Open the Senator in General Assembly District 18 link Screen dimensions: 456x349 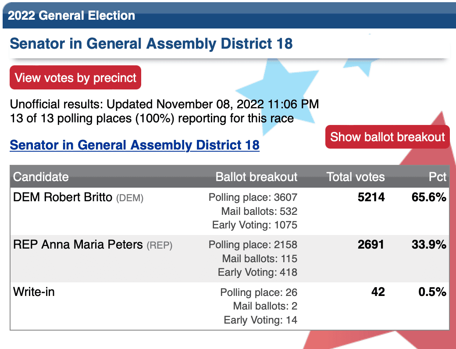click(x=135, y=145)
